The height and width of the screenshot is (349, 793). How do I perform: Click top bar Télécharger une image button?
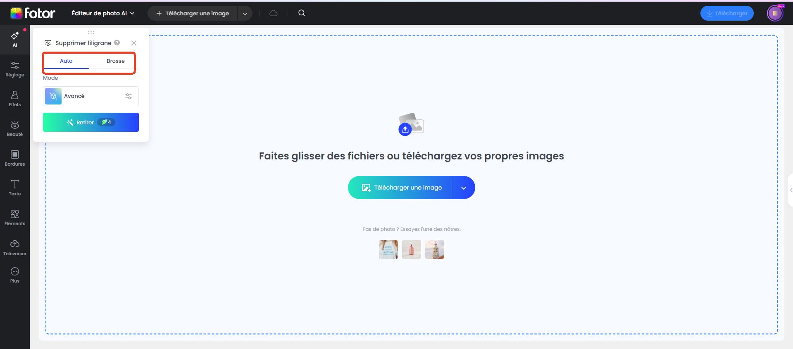click(x=193, y=14)
